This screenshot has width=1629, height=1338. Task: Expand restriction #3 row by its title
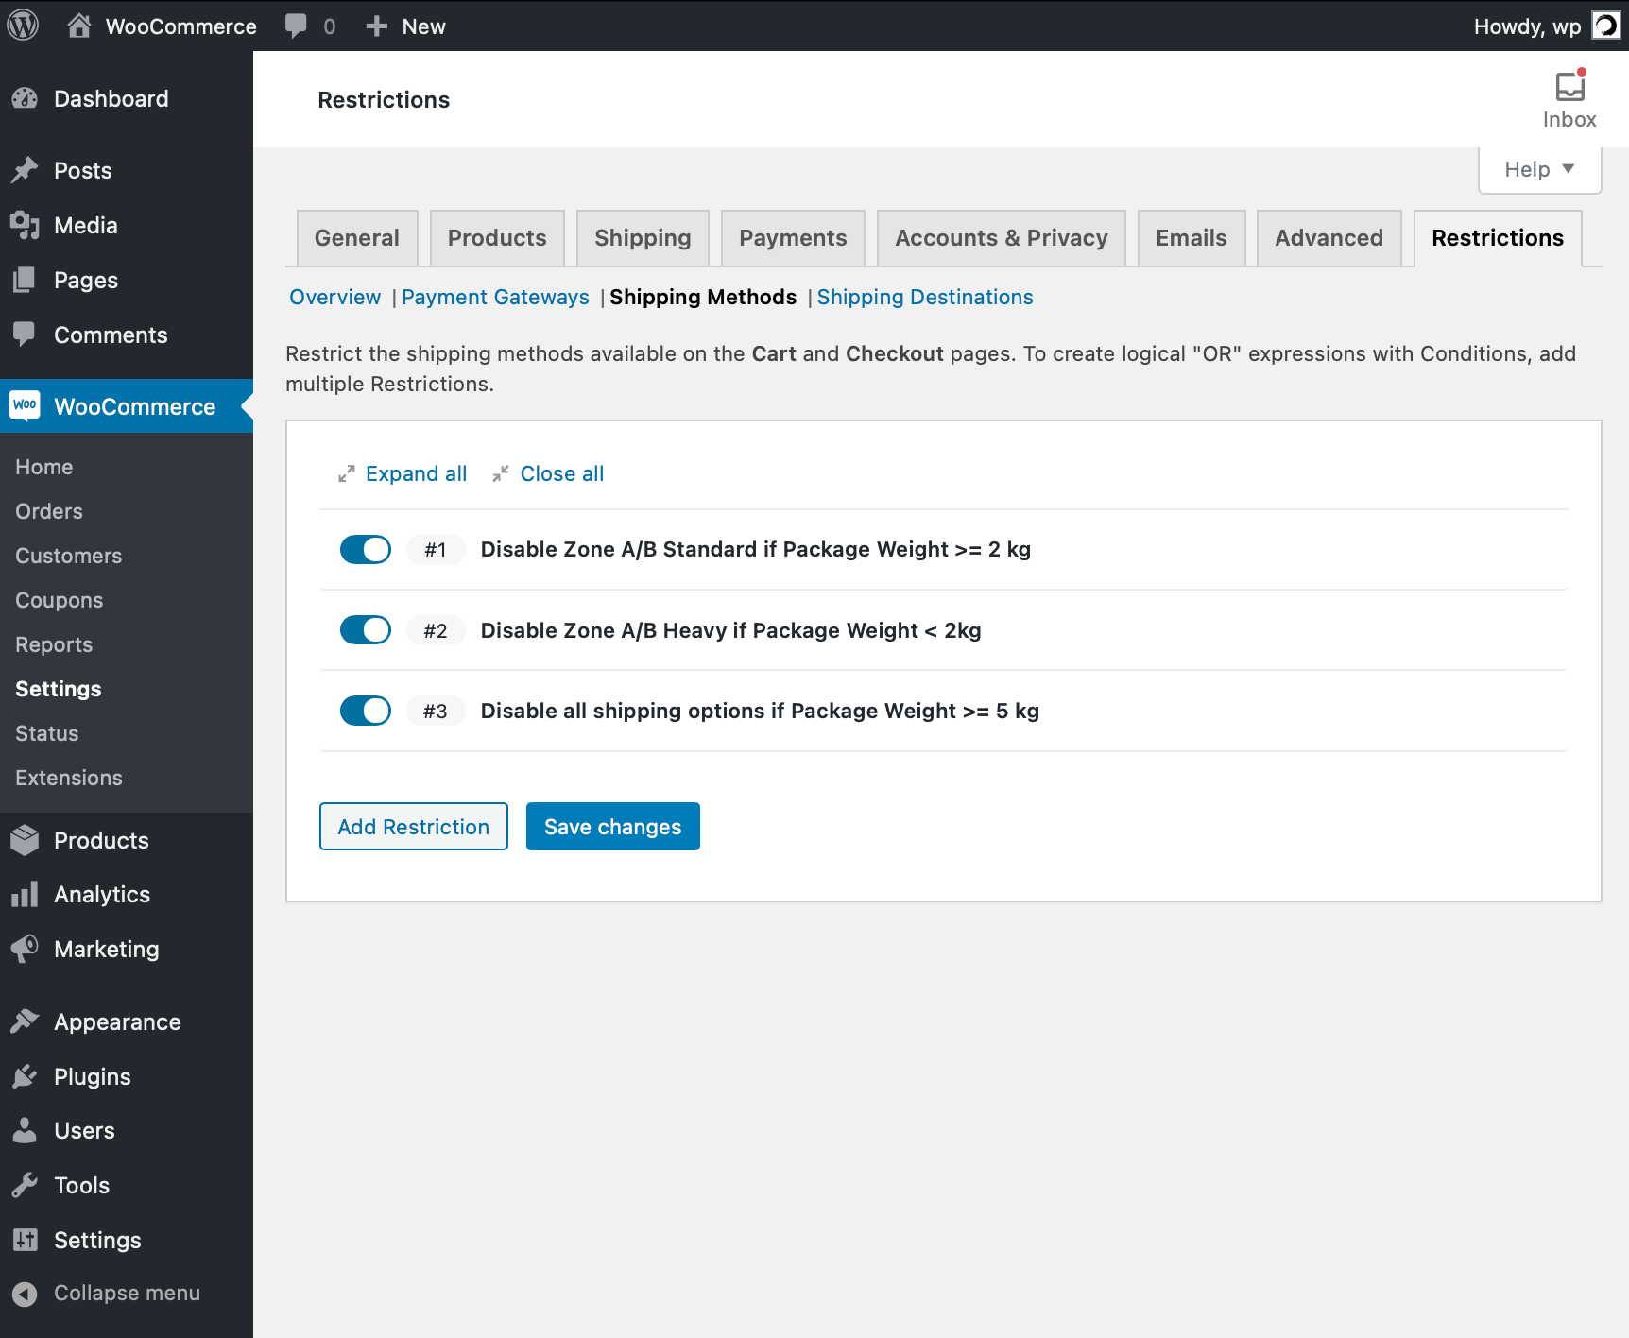[x=759, y=711]
